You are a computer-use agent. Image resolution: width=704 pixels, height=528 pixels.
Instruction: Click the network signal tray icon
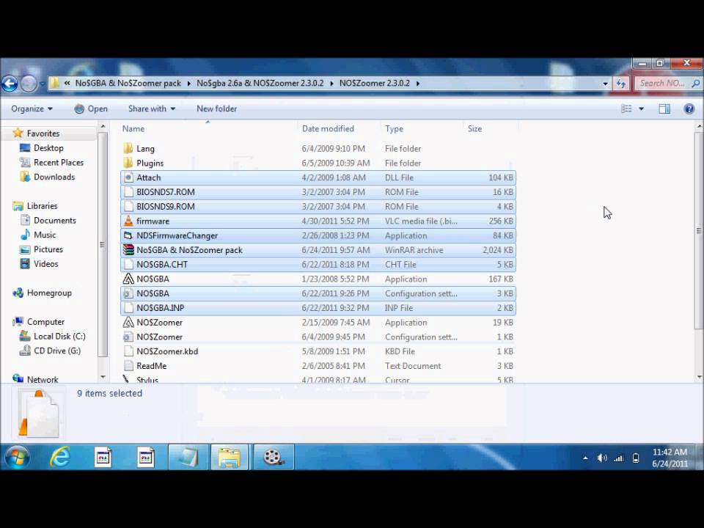point(619,458)
